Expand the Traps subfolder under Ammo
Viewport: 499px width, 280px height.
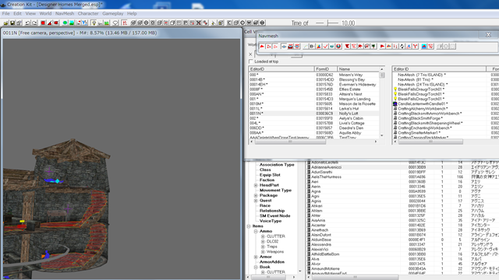click(263, 247)
